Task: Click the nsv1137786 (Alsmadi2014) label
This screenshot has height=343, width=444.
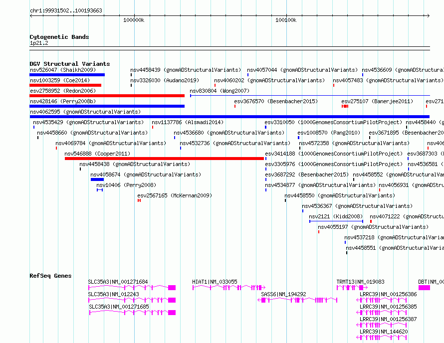Action: point(188,122)
